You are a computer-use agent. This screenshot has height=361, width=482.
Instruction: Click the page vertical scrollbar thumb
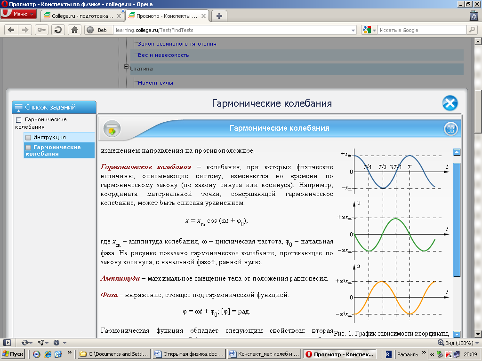coord(478,111)
